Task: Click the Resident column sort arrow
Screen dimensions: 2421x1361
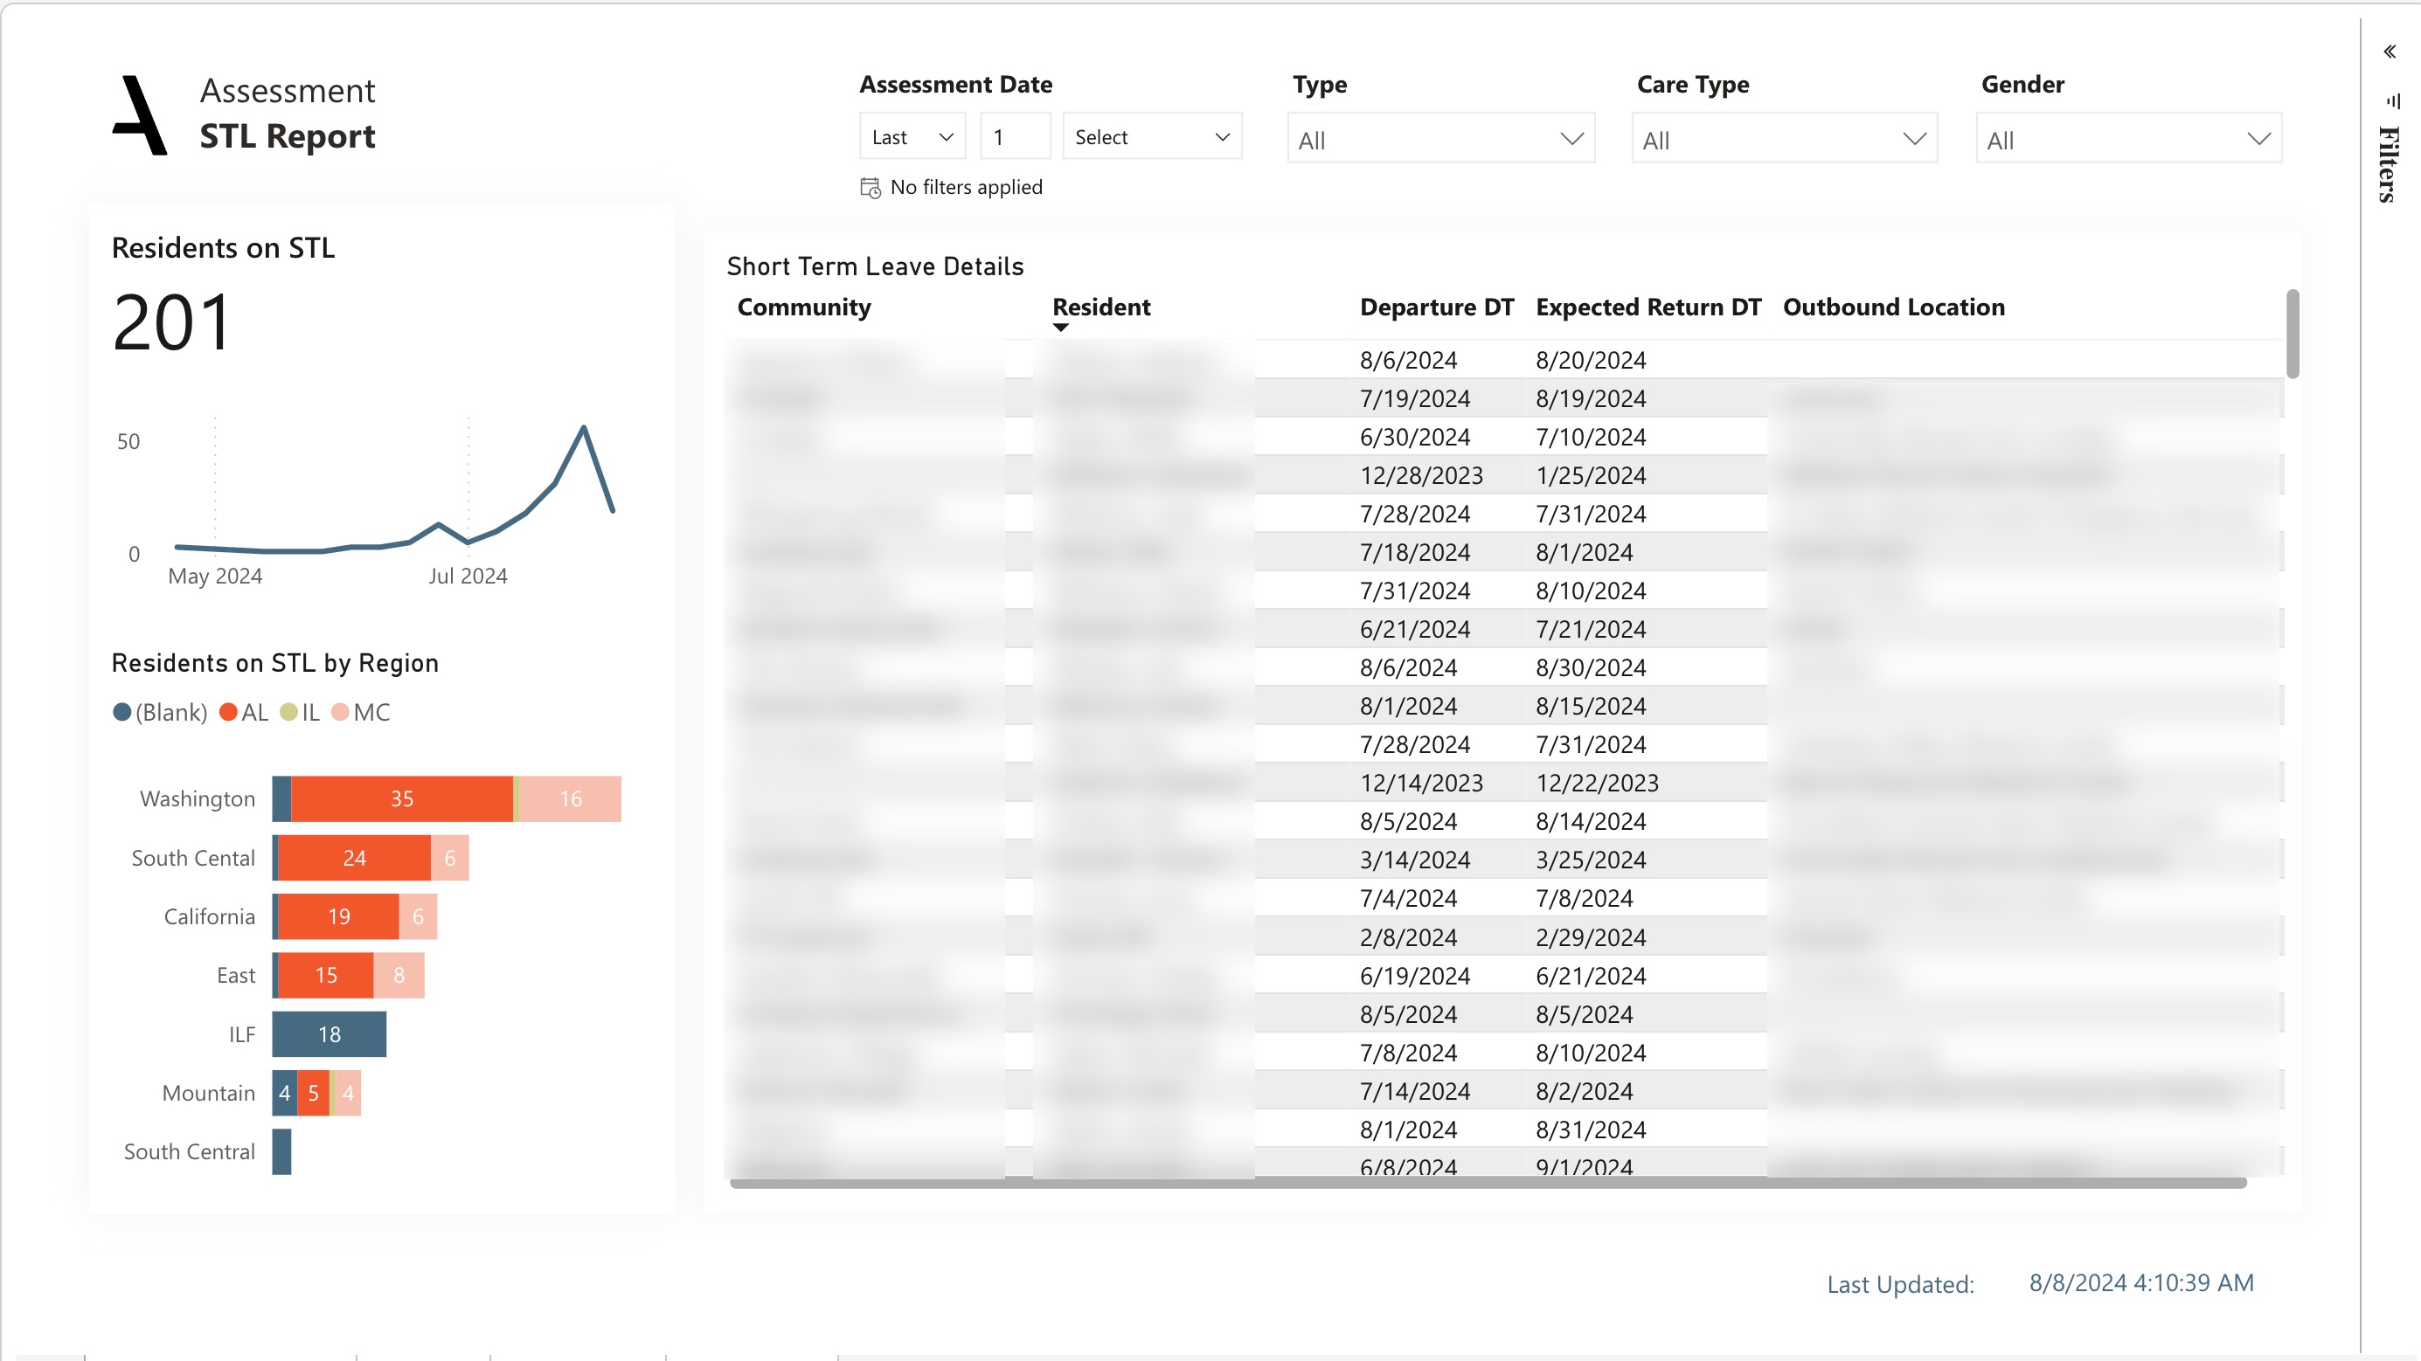Action: [x=1061, y=328]
